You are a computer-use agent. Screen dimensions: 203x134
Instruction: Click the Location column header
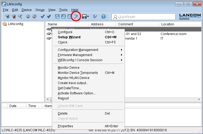click(168, 24)
